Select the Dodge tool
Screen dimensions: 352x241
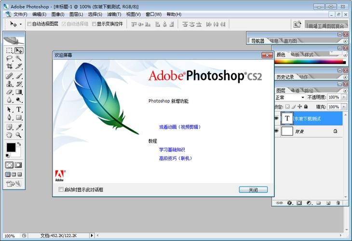[x=19, y=100]
